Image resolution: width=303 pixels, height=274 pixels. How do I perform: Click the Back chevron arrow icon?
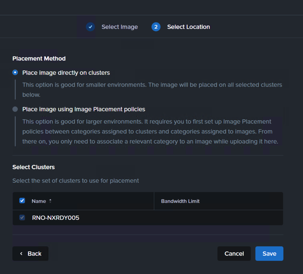[21, 254]
